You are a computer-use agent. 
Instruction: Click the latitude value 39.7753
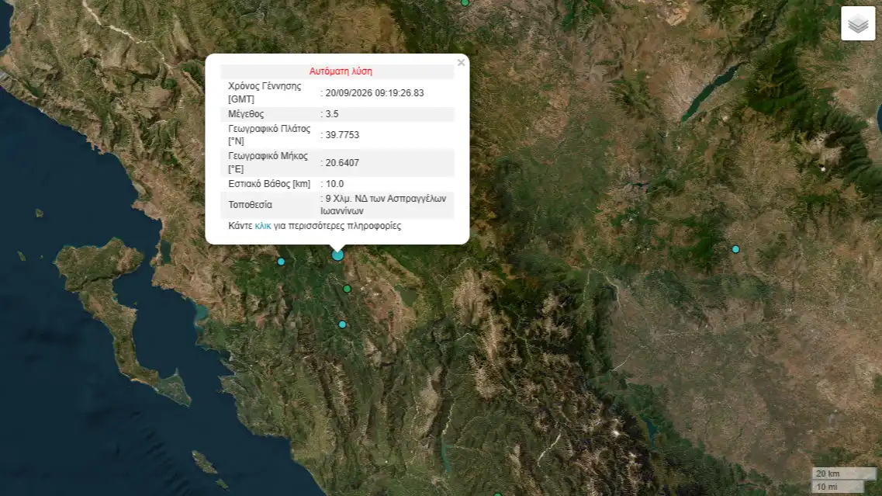coord(342,135)
